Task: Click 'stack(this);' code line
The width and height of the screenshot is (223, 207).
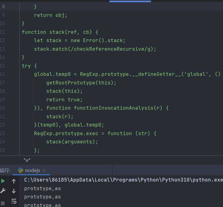Action: point(64,91)
